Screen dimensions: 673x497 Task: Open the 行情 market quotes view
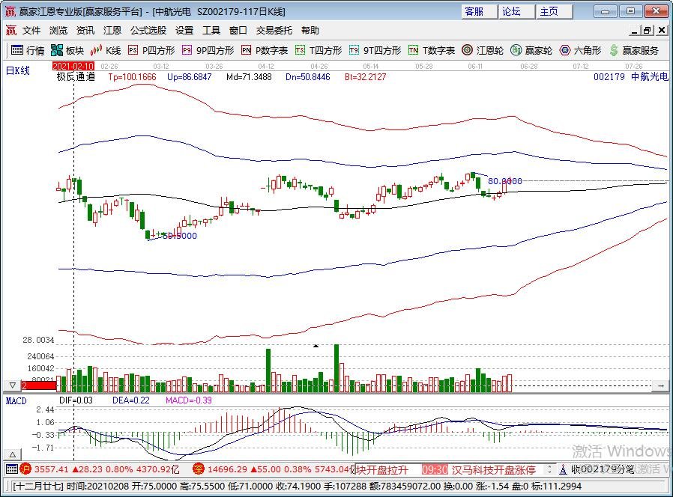click(x=28, y=51)
